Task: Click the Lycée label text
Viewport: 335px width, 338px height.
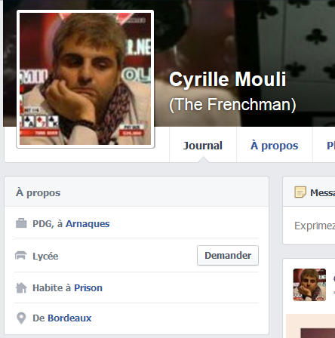Action: [45, 256]
